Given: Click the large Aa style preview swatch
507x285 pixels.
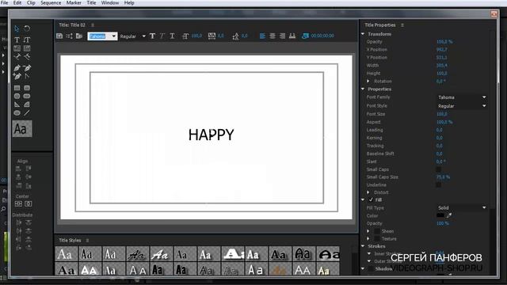Looking at the screenshot, I should (x=22, y=128).
